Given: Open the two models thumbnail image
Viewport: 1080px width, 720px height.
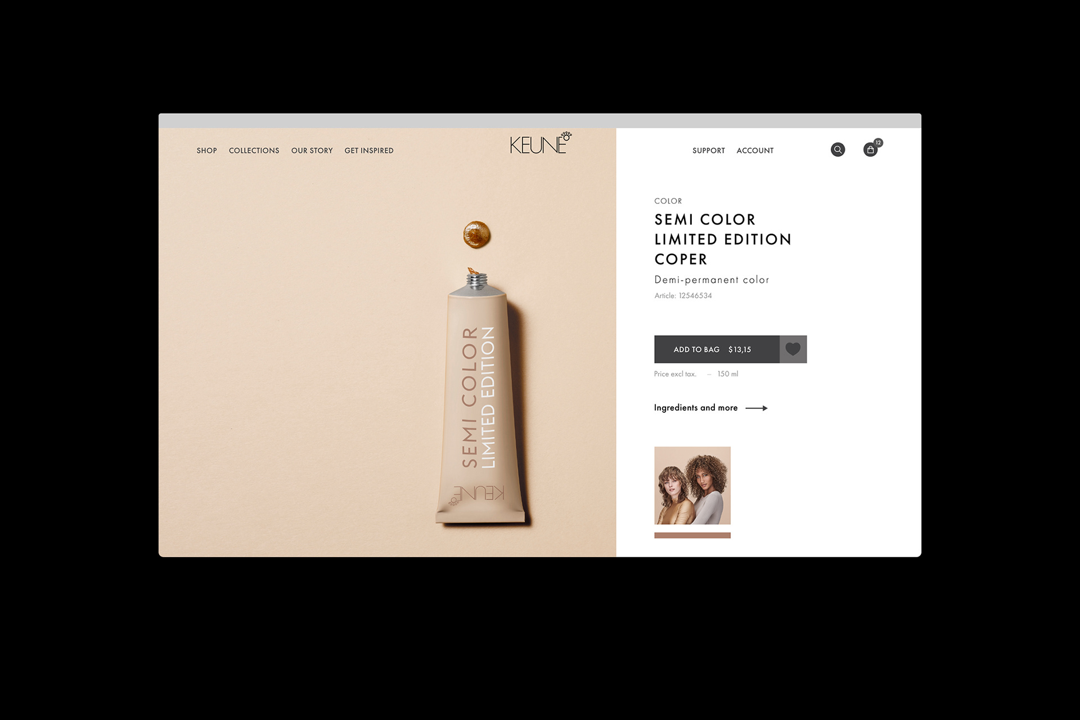Looking at the screenshot, I should (692, 485).
